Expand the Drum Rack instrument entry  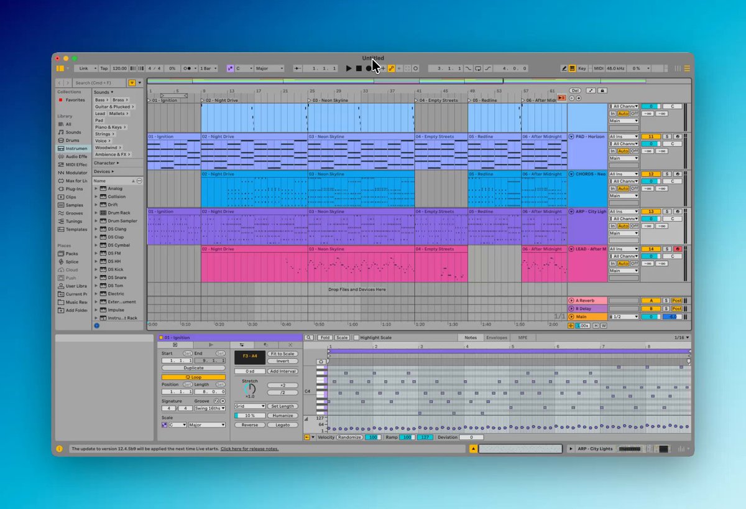pos(96,213)
